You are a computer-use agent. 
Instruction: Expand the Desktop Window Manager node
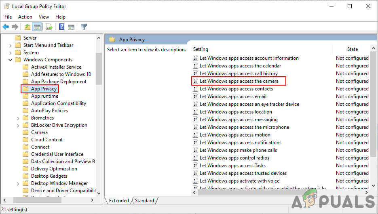(18, 184)
